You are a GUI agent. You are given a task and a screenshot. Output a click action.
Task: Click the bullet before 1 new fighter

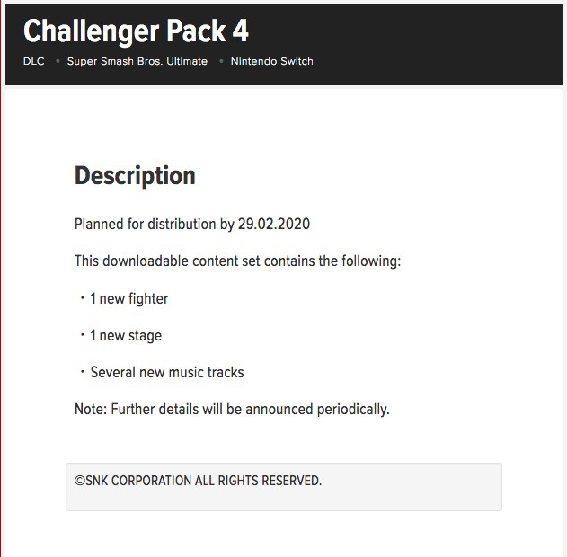83,298
